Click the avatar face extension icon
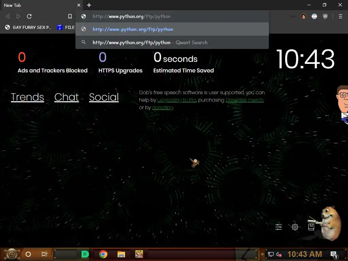This screenshot has width=348, height=261. pos(303,16)
